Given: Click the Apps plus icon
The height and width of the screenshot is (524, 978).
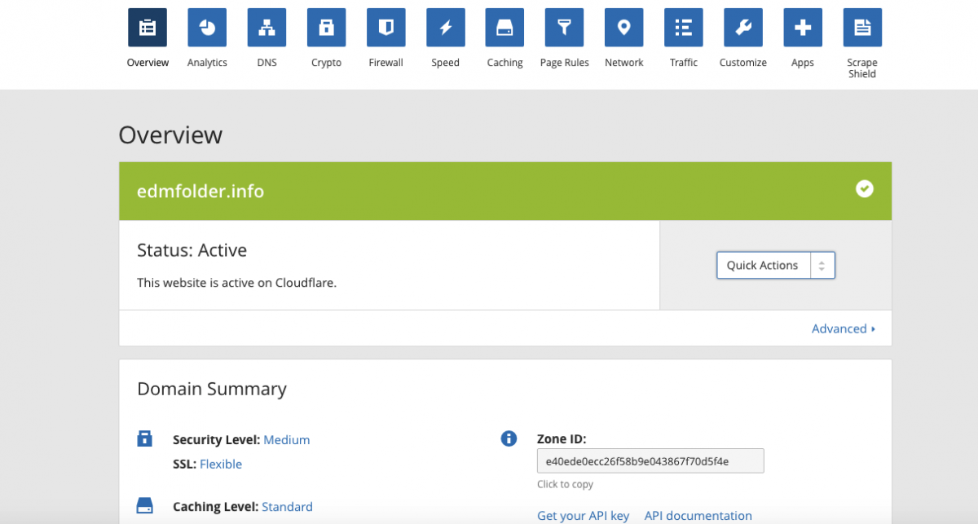Looking at the screenshot, I should click(803, 28).
